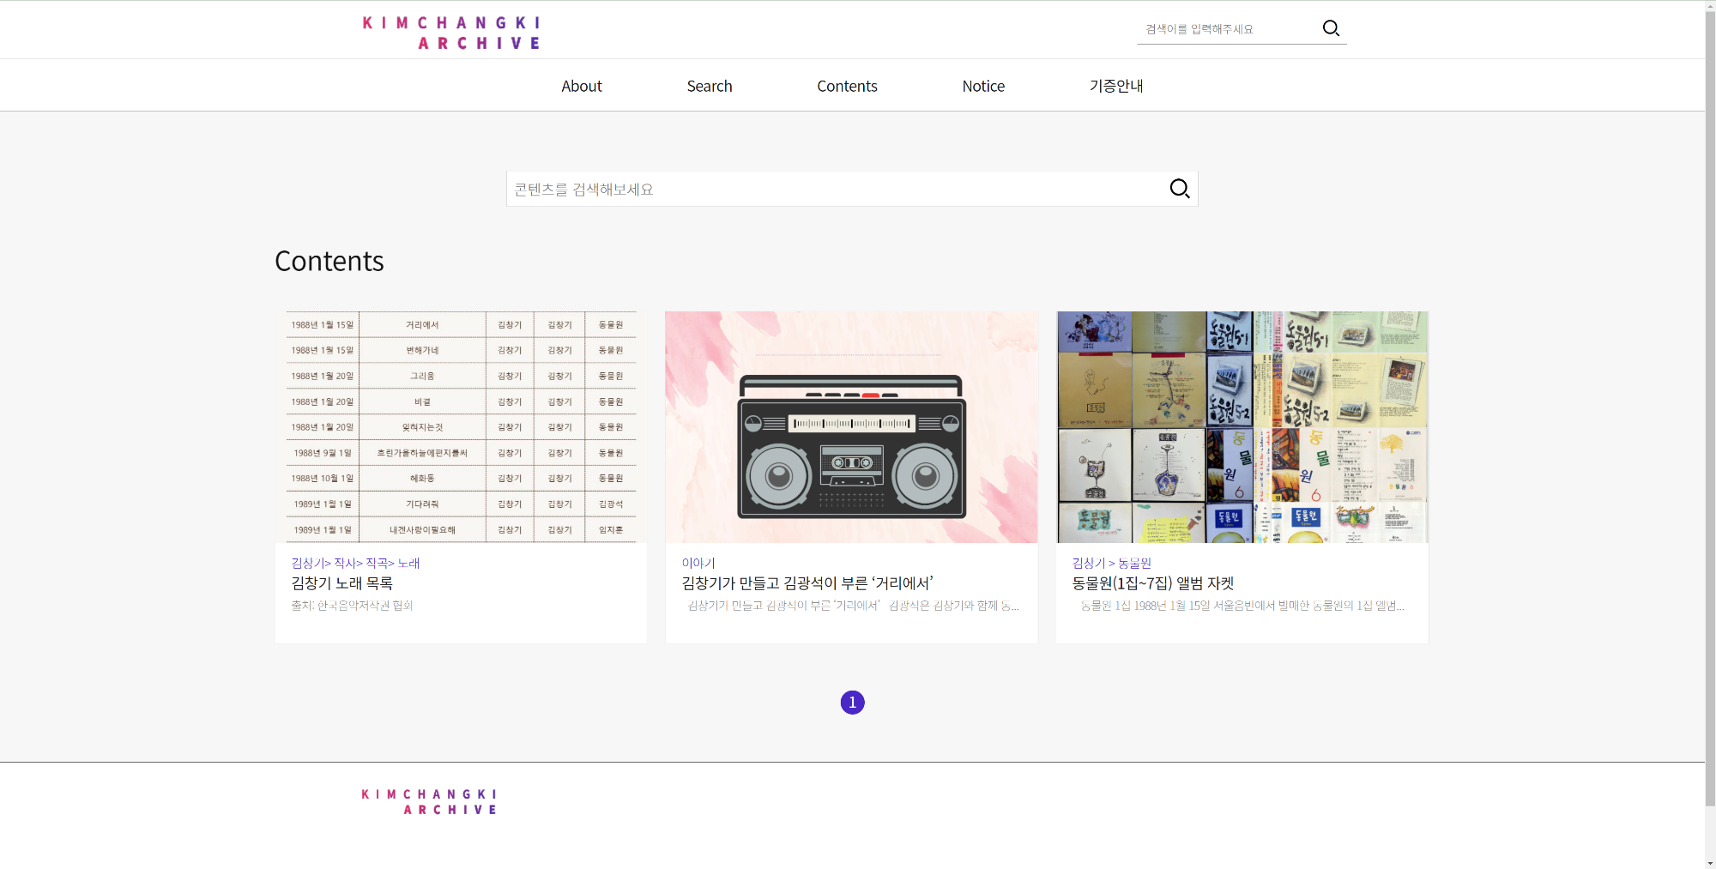Select page 1 in pagination
1716x869 pixels.
click(852, 703)
